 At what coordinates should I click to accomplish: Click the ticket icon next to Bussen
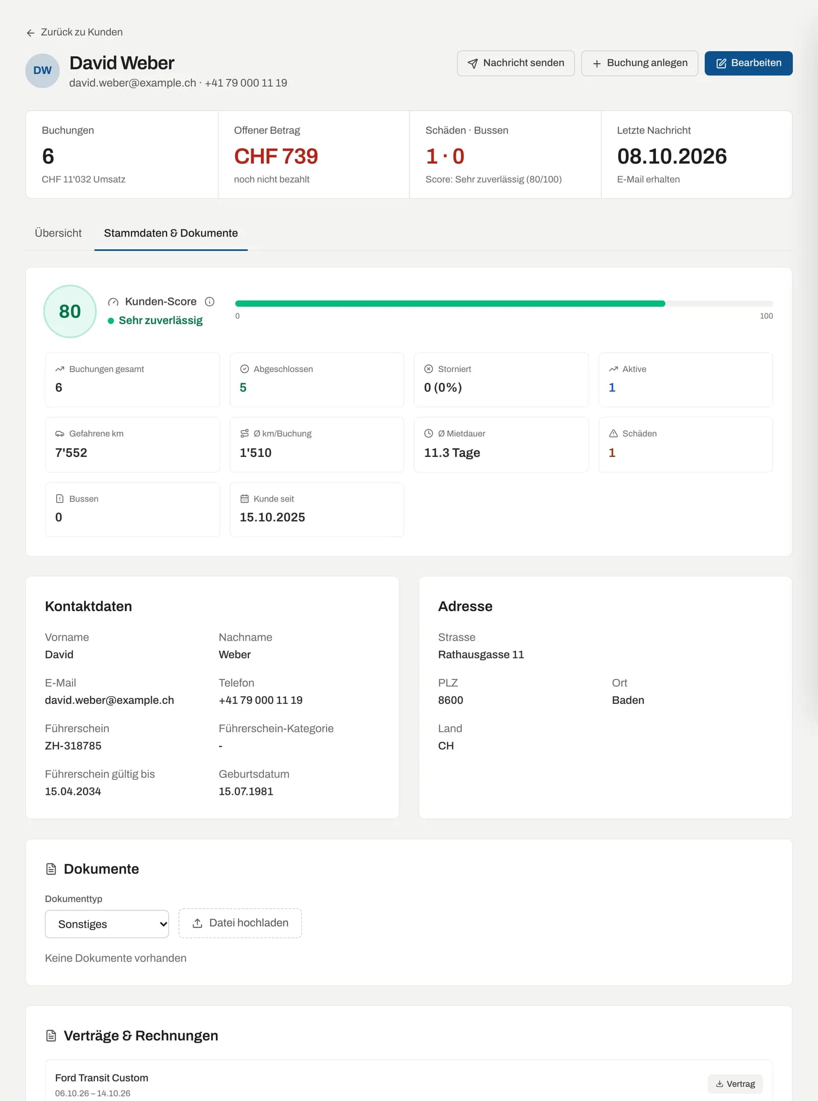(x=60, y=498)
